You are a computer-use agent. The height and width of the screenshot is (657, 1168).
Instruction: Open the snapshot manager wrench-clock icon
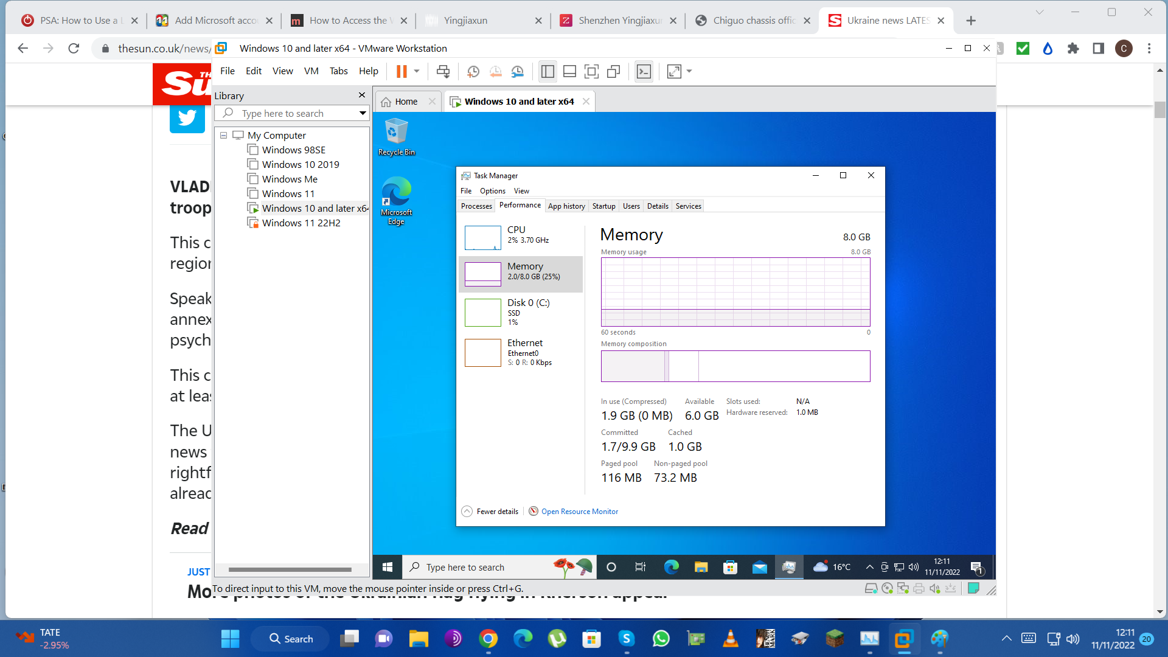click(518, 71)
